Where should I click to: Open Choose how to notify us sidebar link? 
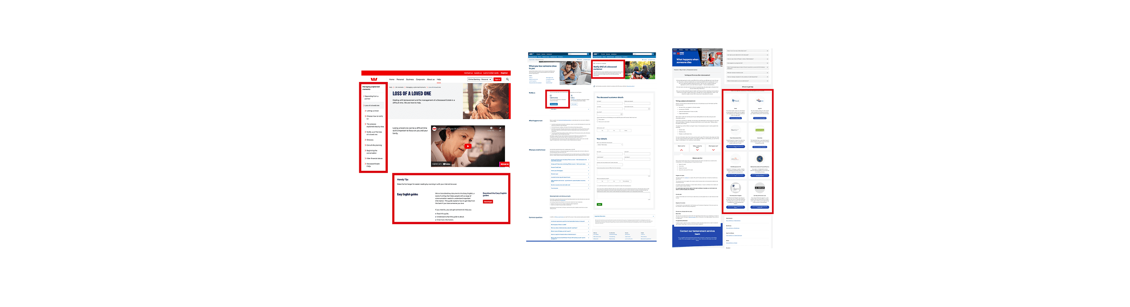tap(374, 117)
